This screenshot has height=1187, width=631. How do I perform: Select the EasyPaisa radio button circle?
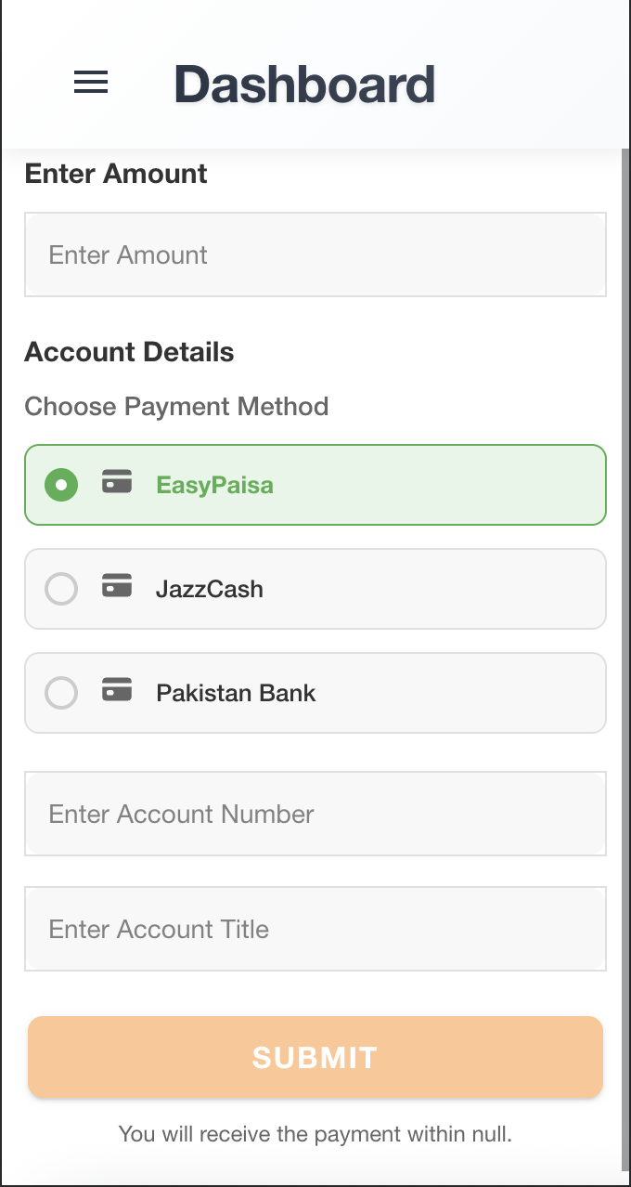62,484
